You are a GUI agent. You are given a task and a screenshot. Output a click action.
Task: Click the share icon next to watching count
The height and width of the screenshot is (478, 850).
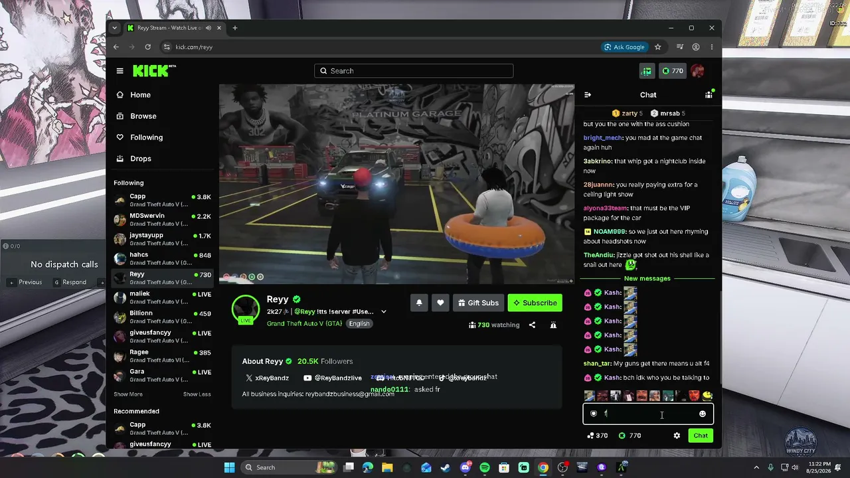(x=532, y=325)
